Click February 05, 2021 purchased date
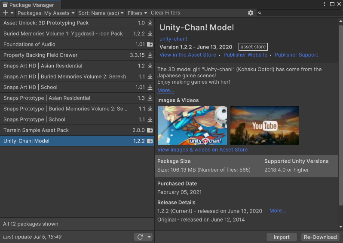The width and height of the screenshot is (343, 243). click(x=179, y=192)
